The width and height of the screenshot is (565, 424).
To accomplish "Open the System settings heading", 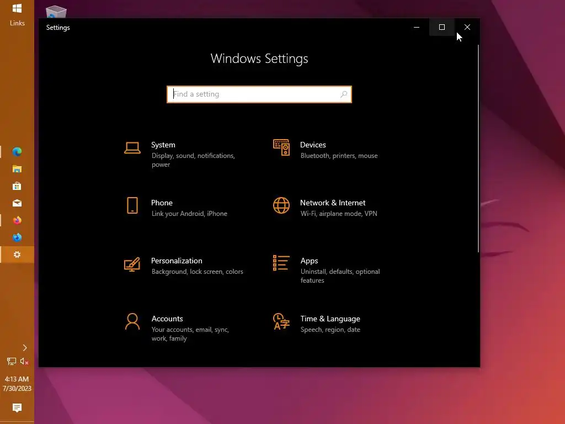I will 163,145.
